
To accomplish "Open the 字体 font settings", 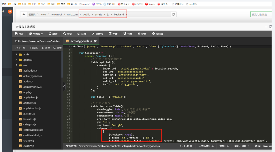I will pos(113,34).
